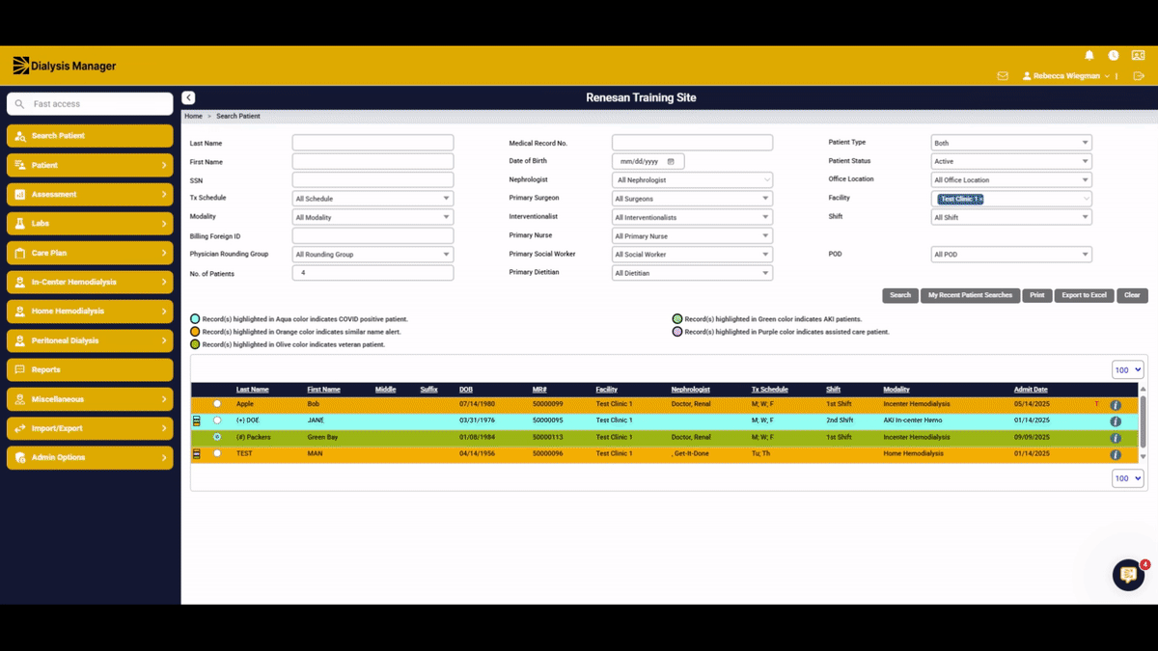This screenshot has height=651, width=1158.
Task: Click the Last Name input field
Action: [372, 143]
